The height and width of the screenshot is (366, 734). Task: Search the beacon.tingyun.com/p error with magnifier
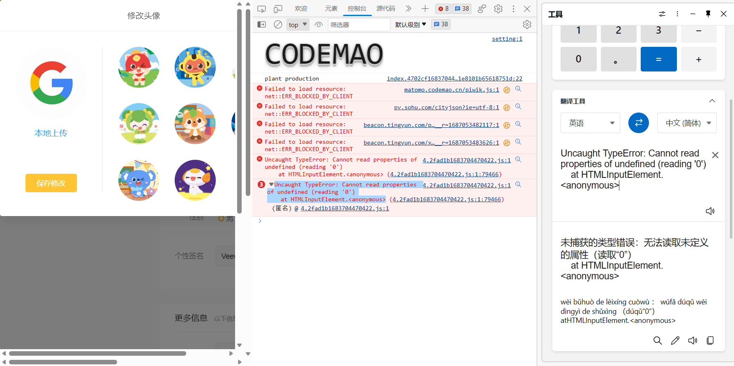(518, 124)
